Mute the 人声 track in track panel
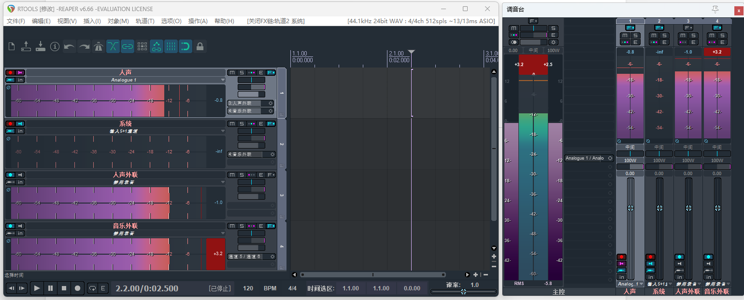The height and width of the screenshot is (300, 744). (232, 72)
